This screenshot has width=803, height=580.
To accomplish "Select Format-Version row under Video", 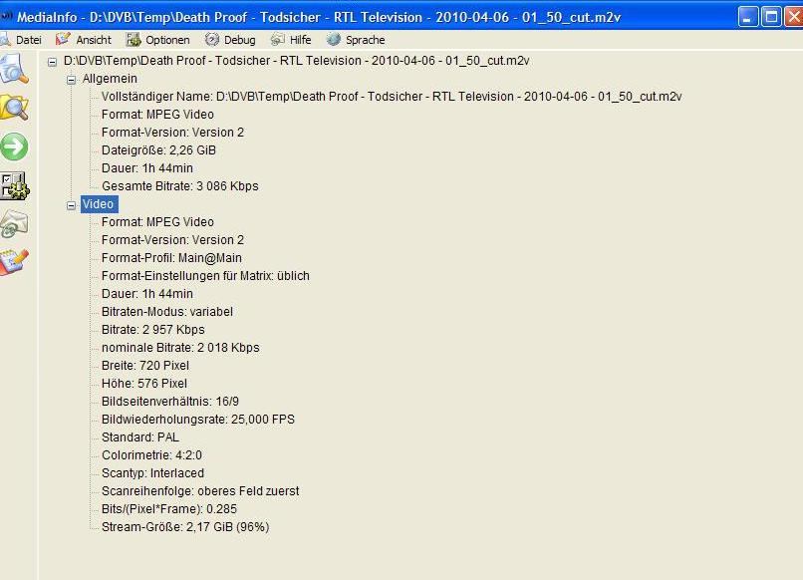I will pos(172,240).
